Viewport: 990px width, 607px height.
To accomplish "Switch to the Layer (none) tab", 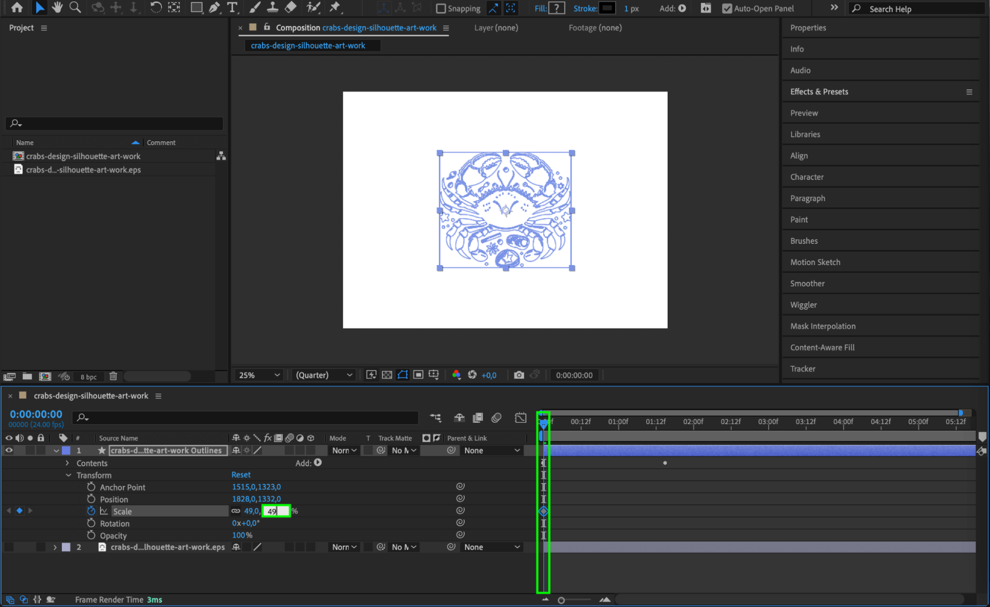I will 496,28.
